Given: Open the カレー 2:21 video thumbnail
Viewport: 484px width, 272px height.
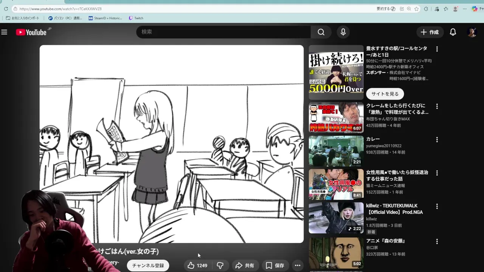Looking at the screenshot, I should pos(336,151).
